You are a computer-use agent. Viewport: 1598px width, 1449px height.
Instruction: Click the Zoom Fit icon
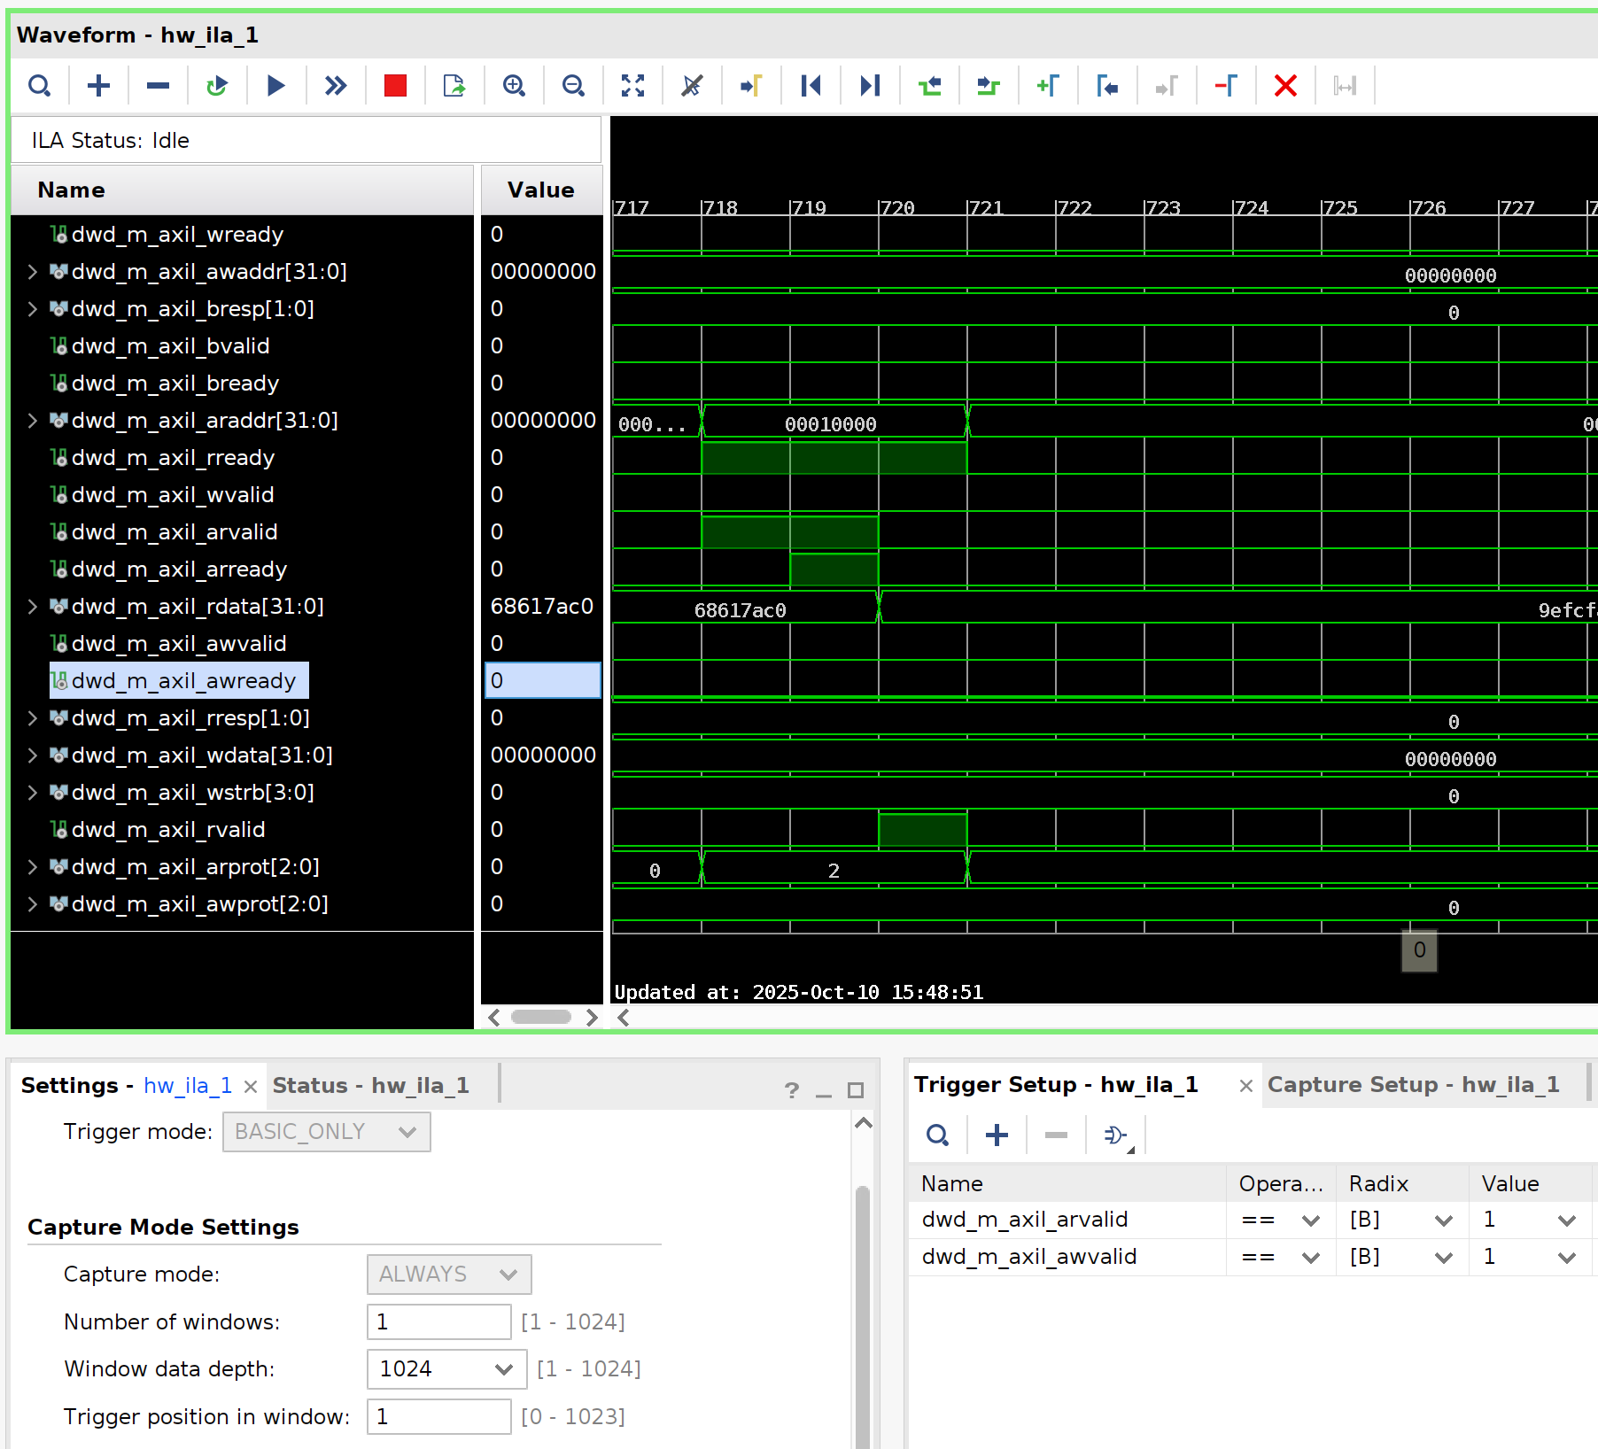[632, 86]
